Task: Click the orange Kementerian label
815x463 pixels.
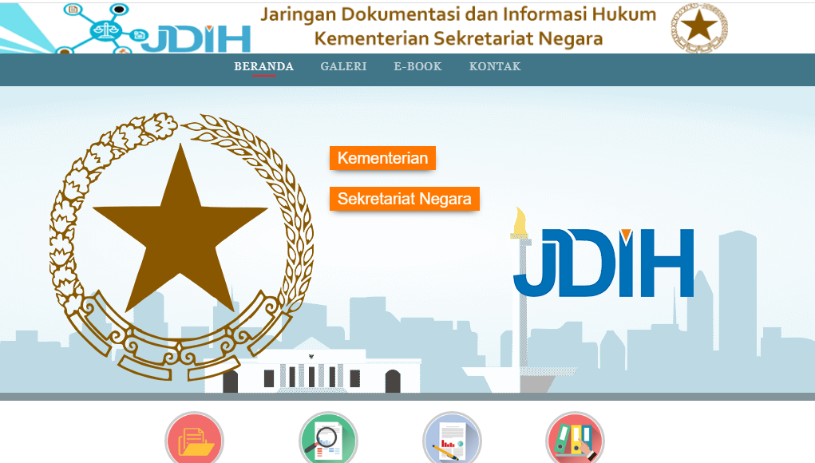Action: (382, 158)
